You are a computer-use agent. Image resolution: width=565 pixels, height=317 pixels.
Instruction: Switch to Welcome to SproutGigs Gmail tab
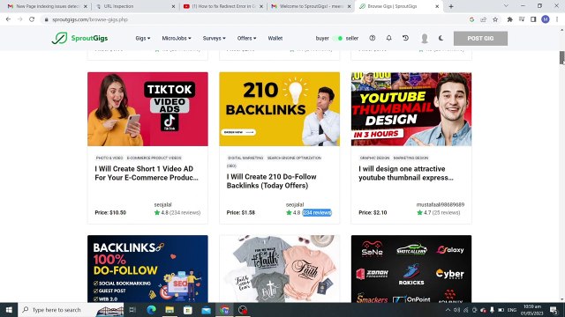pos(311,6)
